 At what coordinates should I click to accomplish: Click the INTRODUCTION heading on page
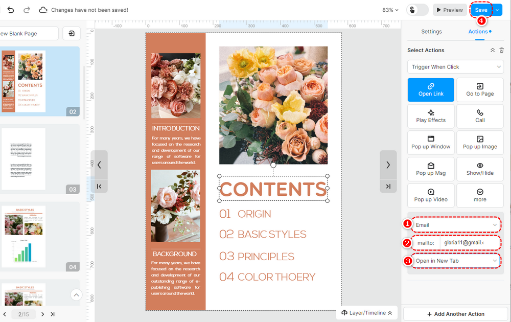coord(176,128)
